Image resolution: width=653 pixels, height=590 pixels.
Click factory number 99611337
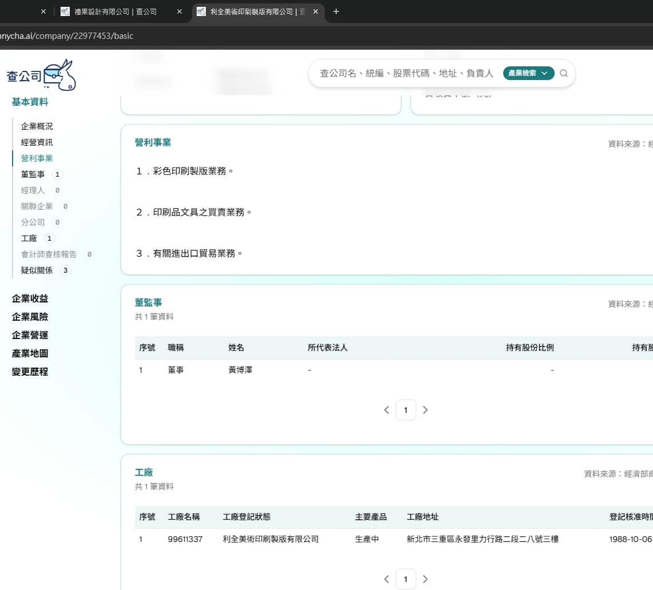click(x=185, y=539)
